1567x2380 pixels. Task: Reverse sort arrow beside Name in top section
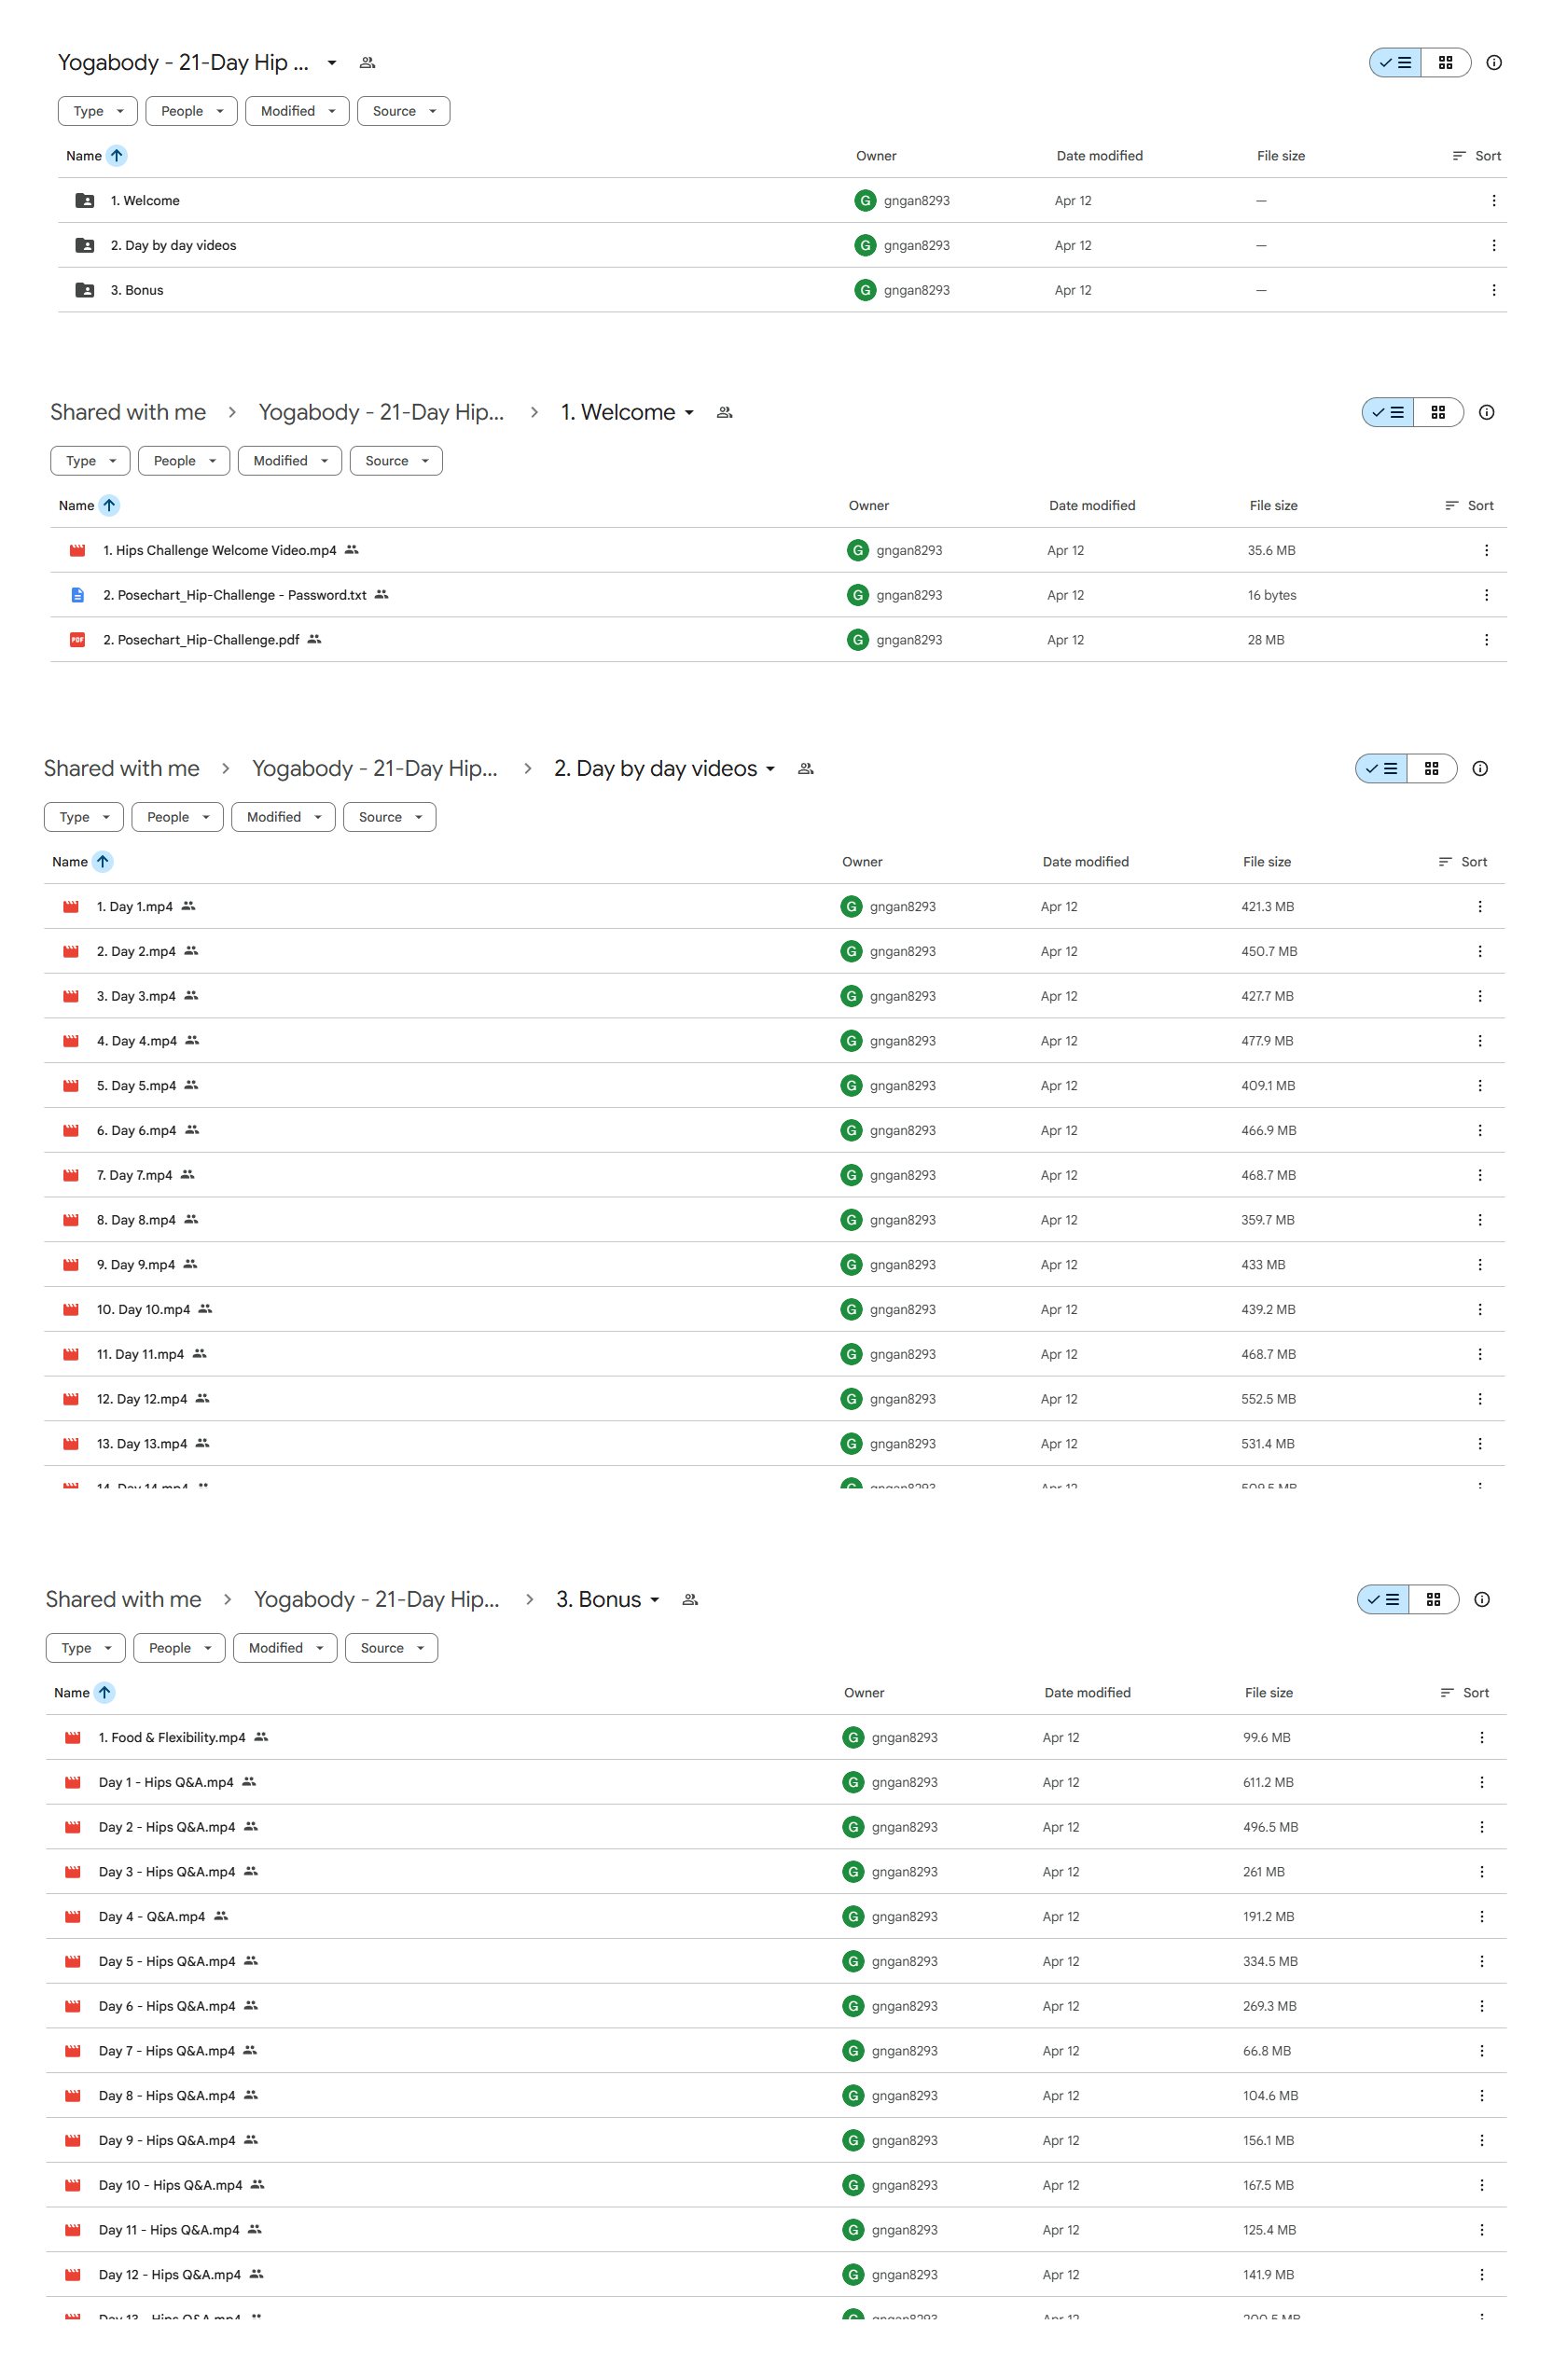coord(117,156)
